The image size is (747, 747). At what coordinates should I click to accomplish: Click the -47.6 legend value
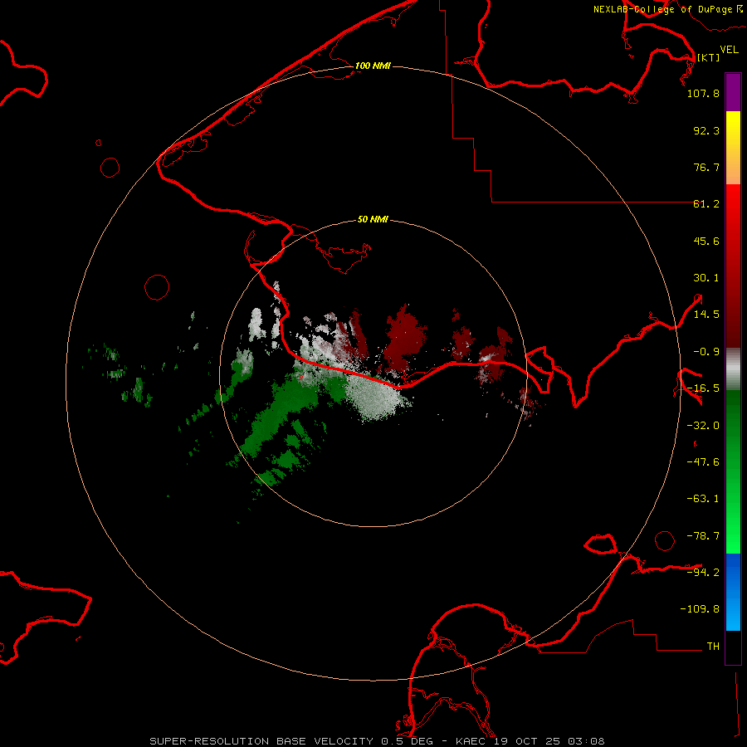coord(703,462)
